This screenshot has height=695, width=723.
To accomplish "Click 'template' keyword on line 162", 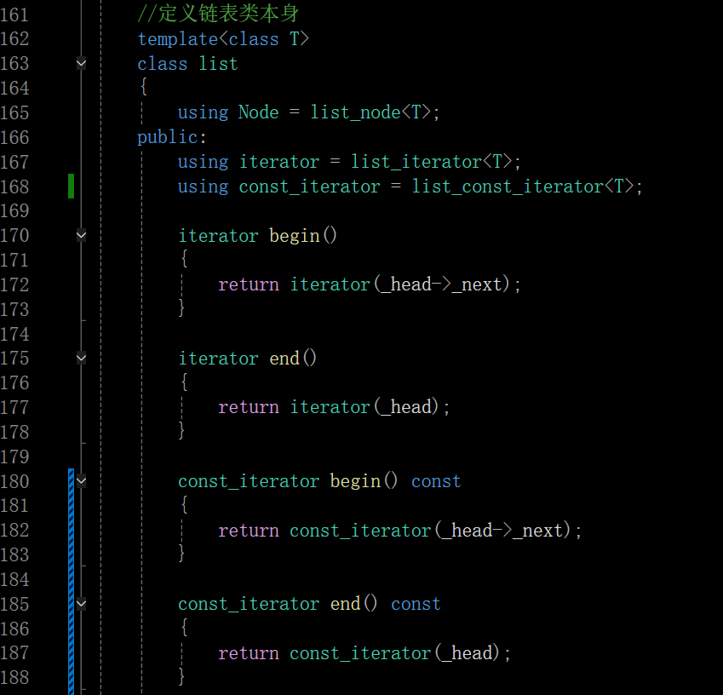I will point(177,40).
